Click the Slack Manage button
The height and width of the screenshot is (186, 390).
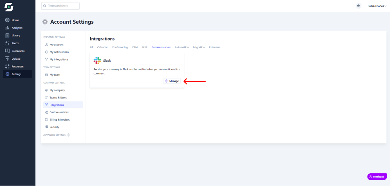[172, 81]
